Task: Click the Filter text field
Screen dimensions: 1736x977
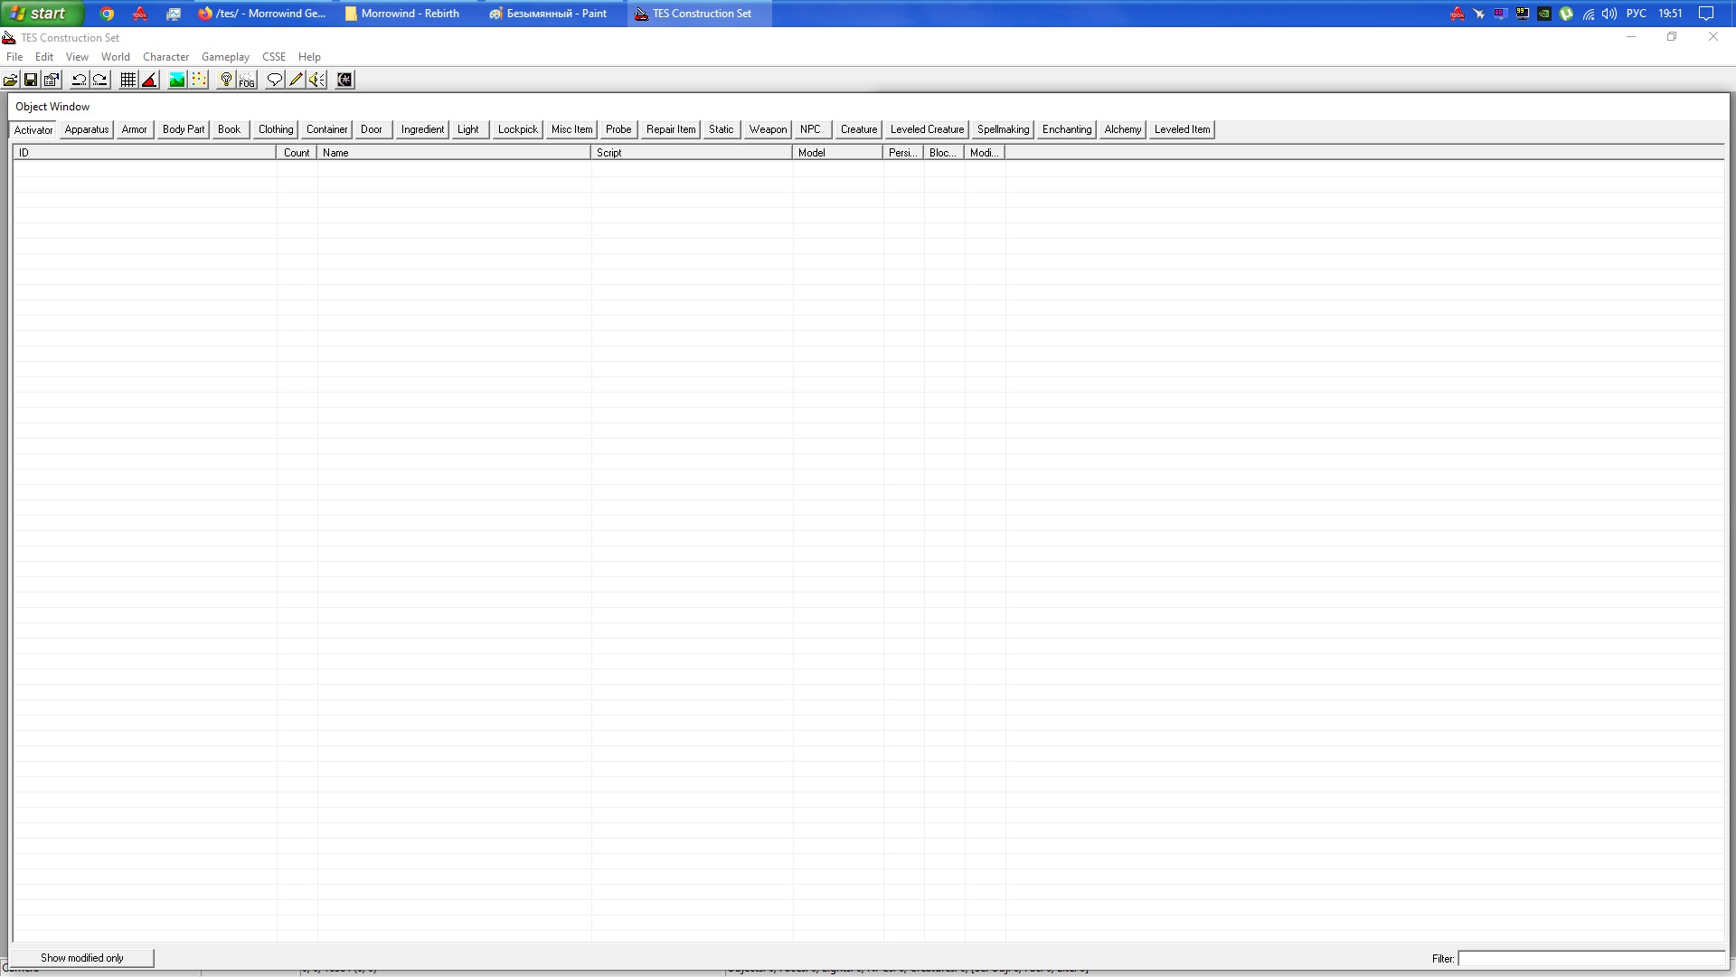Action: click(x=1590, y=959)
